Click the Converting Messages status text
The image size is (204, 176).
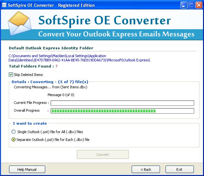(x=51, y=87)
